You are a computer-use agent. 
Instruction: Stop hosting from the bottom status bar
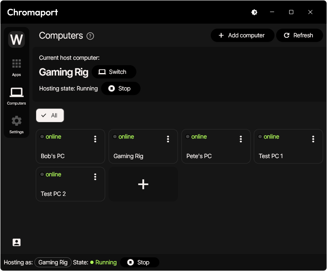(x=139, y=262)
